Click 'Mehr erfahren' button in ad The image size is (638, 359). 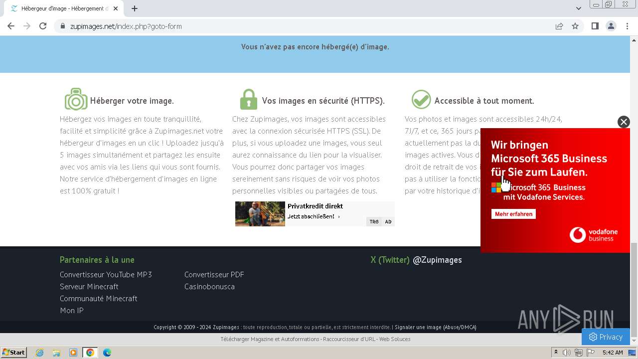coord(513,214)
